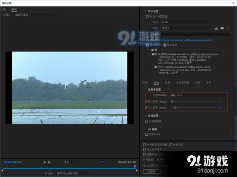Click the current timecode 00:02:09:17

coord(12,162)
